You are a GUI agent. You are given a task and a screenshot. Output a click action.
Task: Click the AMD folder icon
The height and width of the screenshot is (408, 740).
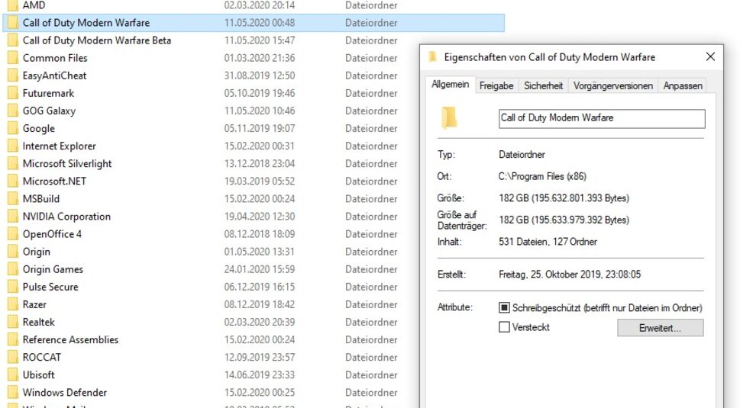[x=12, y=5]
